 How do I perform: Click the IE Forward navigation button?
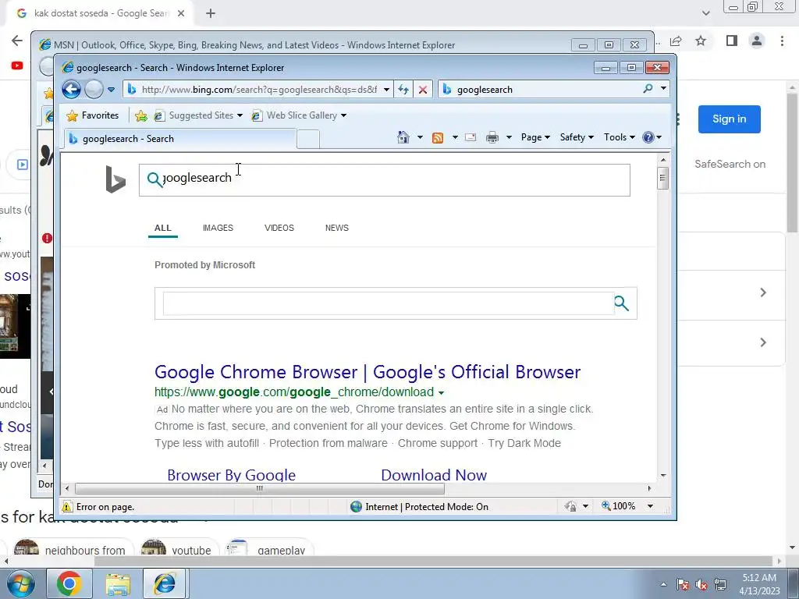(94, 90)
